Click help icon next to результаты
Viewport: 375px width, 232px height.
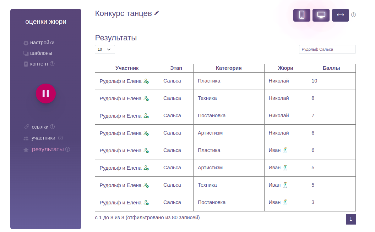[68, 149]
